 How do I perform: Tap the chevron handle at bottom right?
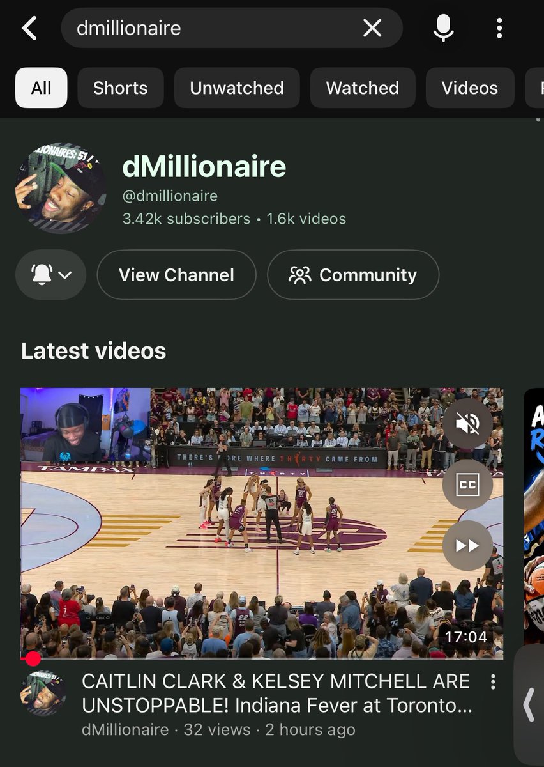(x=529, y=705)
